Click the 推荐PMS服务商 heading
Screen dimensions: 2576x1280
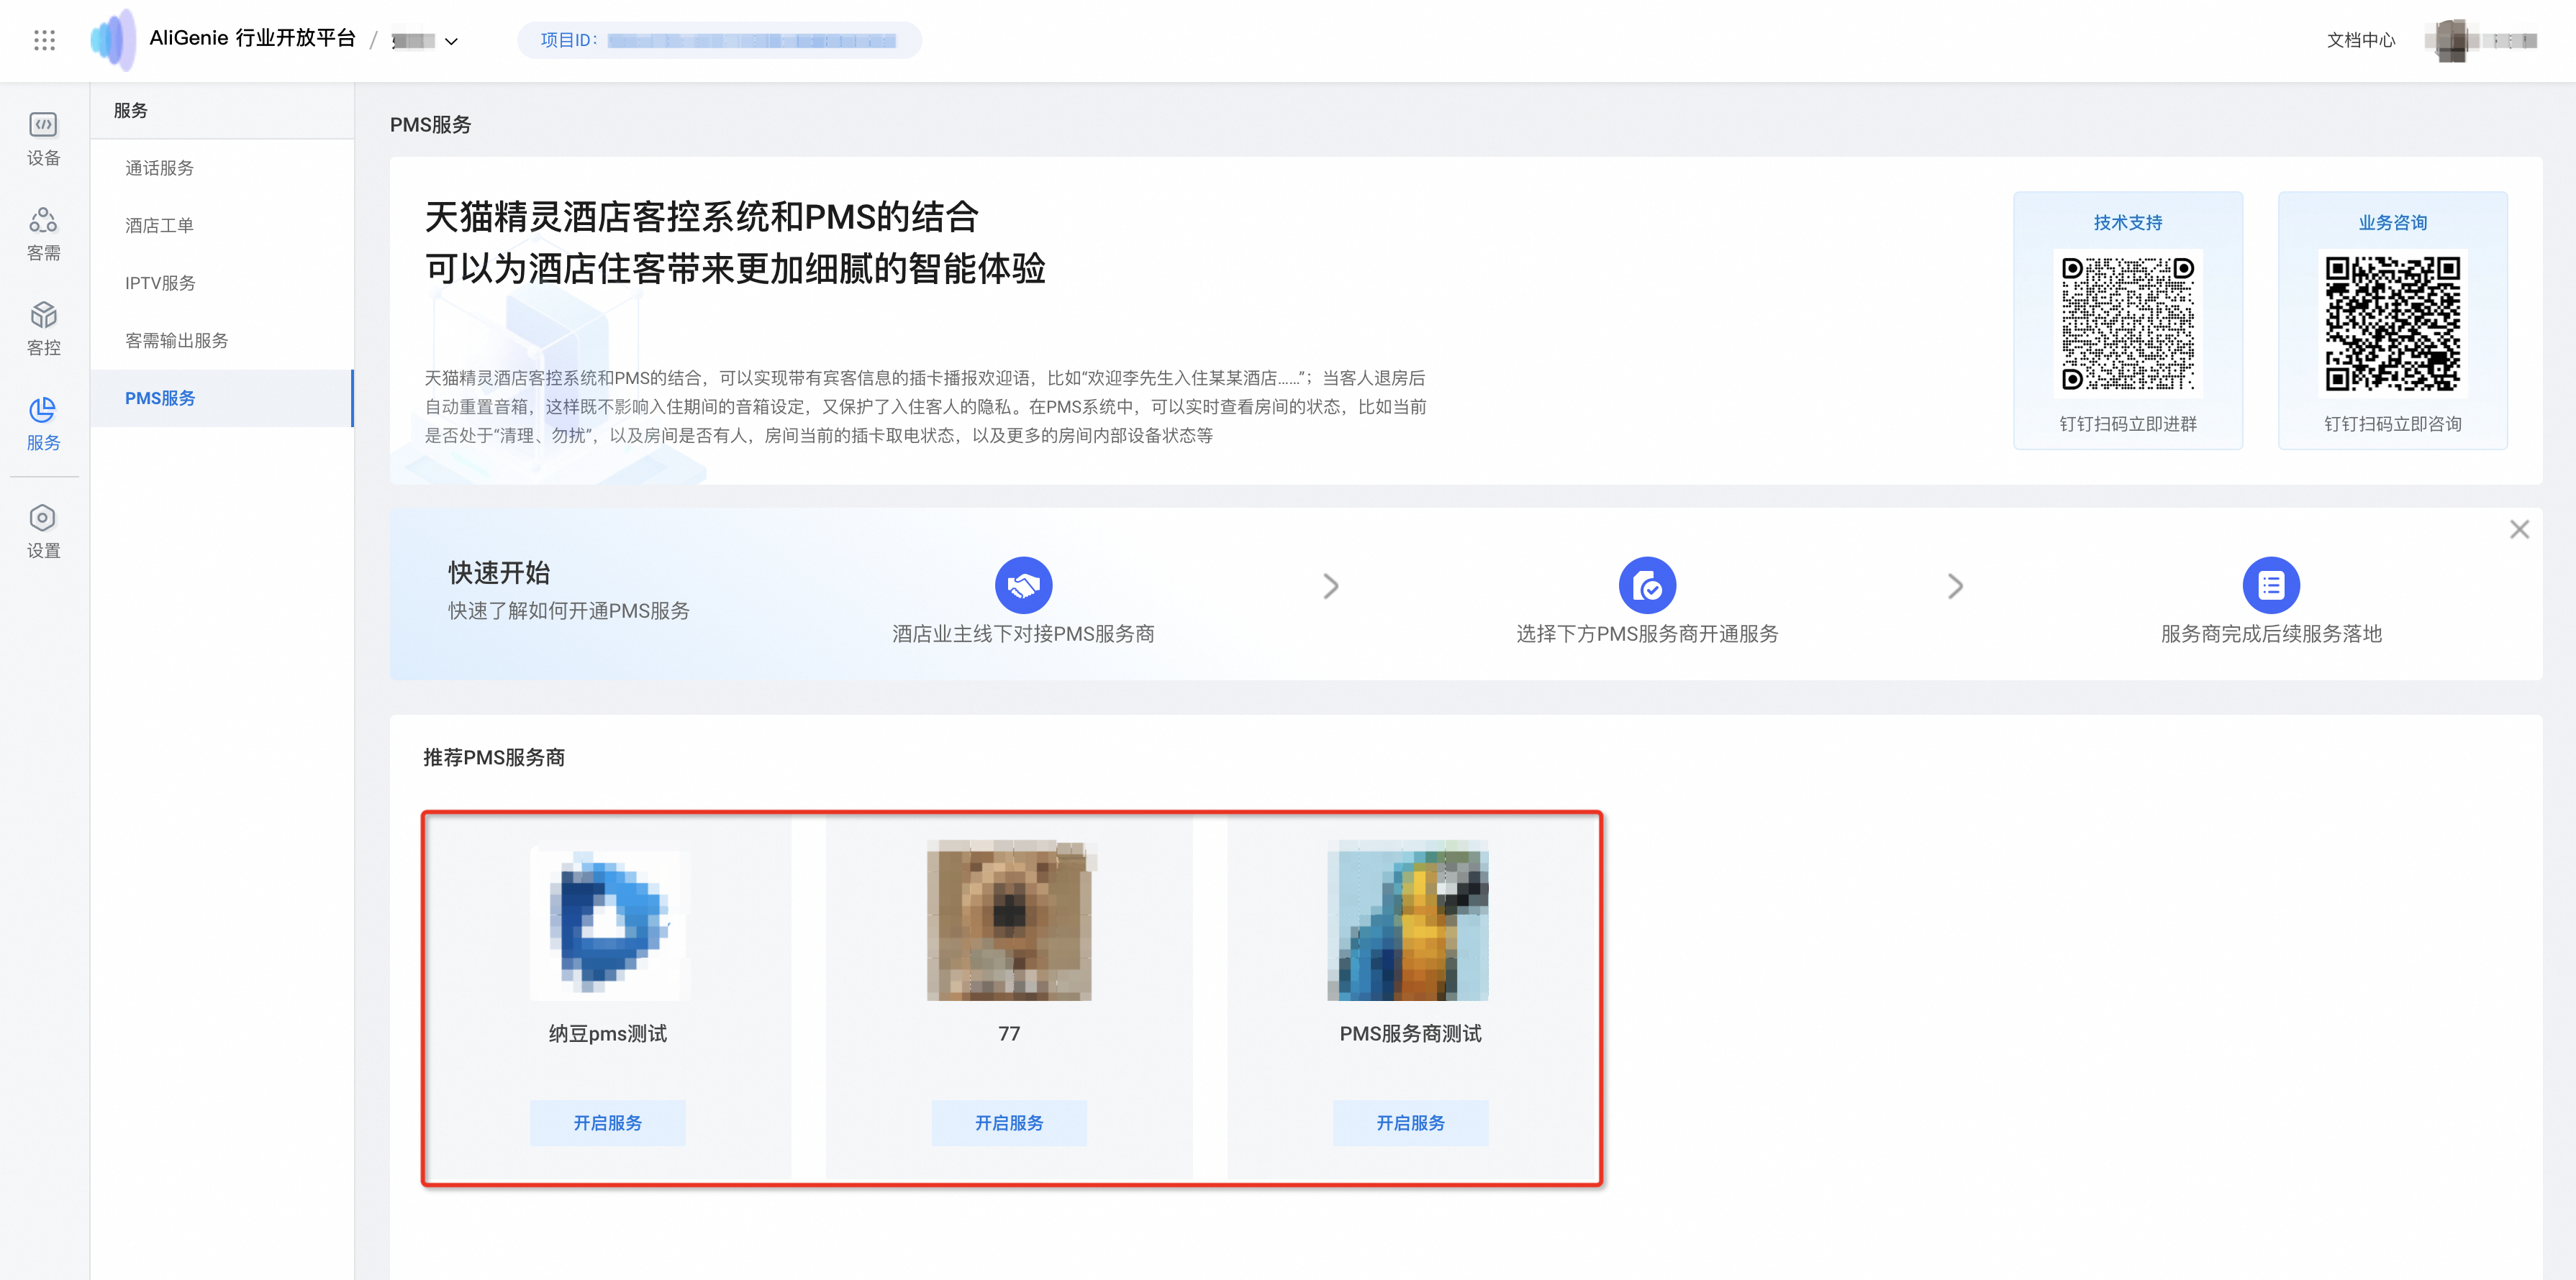(x=494, y=757)
